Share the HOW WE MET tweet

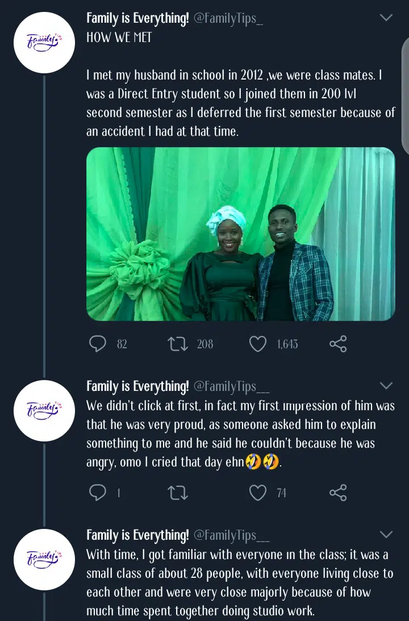pyautogui.click(x=338, y=344)
